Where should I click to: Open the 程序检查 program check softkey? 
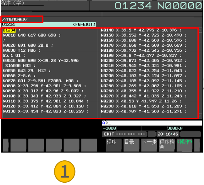167,145
